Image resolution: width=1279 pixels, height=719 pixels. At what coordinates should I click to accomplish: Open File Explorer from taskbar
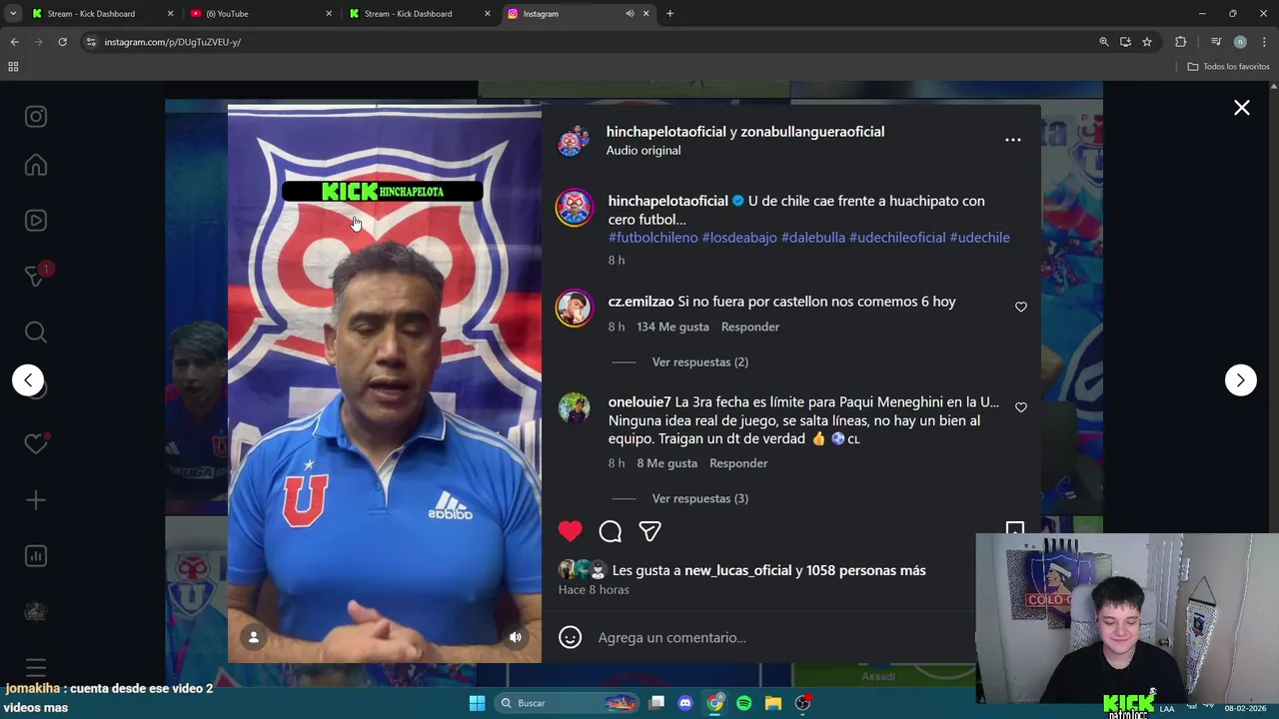pos(773,703)
